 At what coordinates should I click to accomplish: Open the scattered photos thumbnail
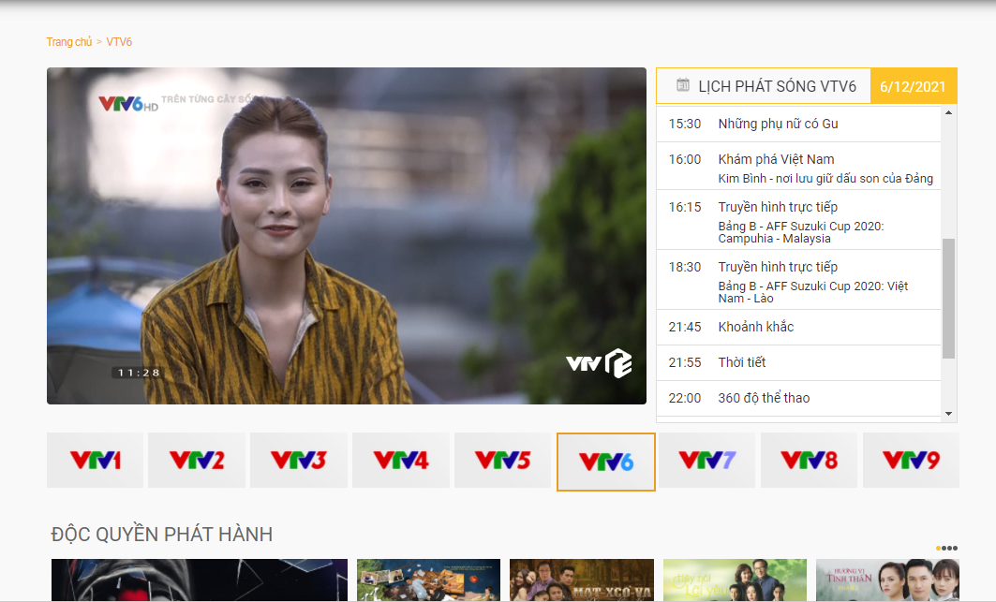tap(429, 580)
